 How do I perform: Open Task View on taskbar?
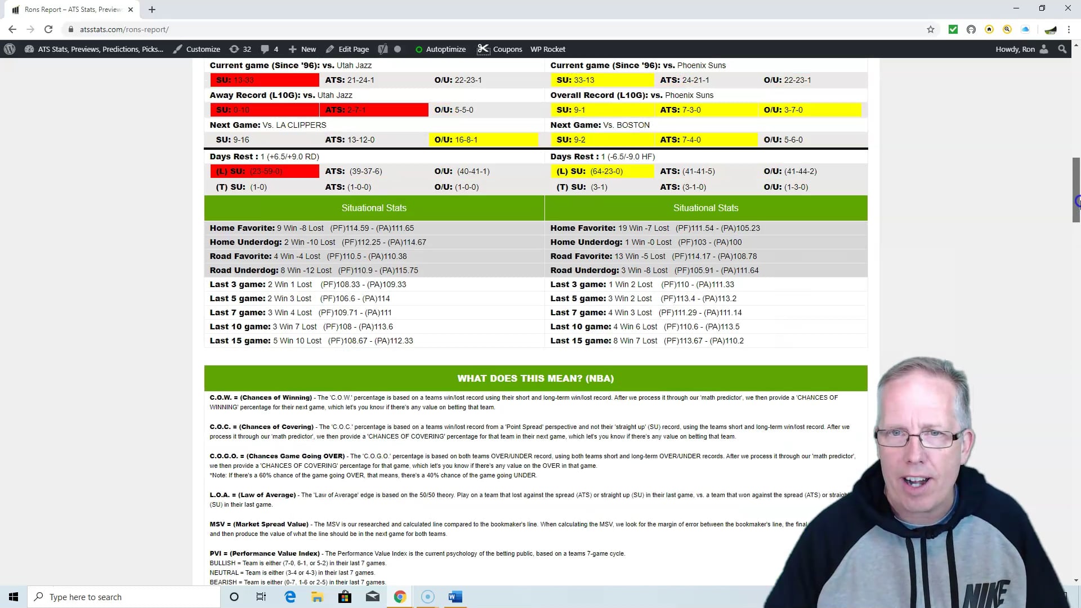pos(261,597)
